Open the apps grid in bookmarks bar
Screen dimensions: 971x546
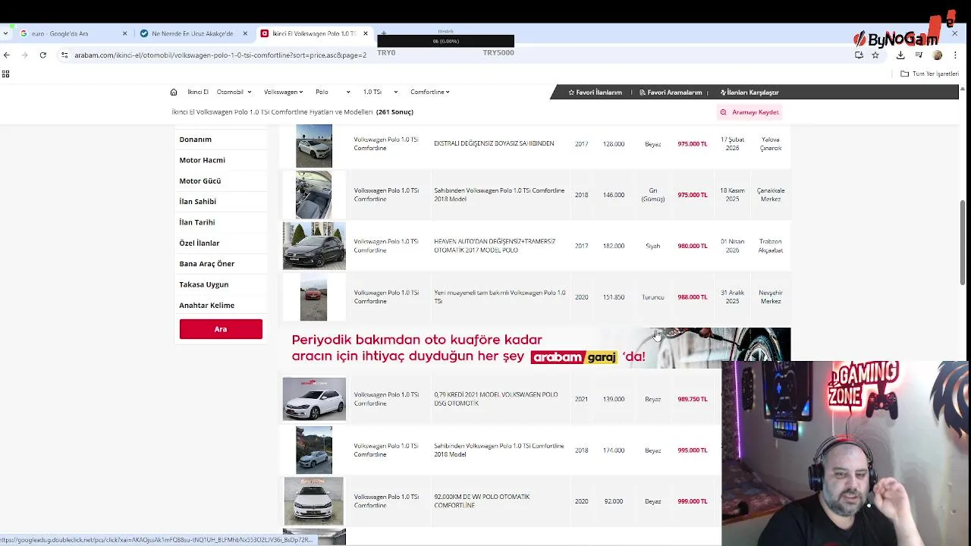coord(5,74)
